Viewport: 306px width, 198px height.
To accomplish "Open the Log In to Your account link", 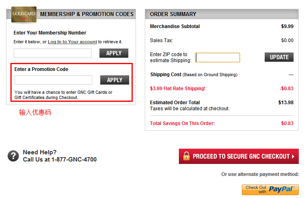I will (72, 42).
